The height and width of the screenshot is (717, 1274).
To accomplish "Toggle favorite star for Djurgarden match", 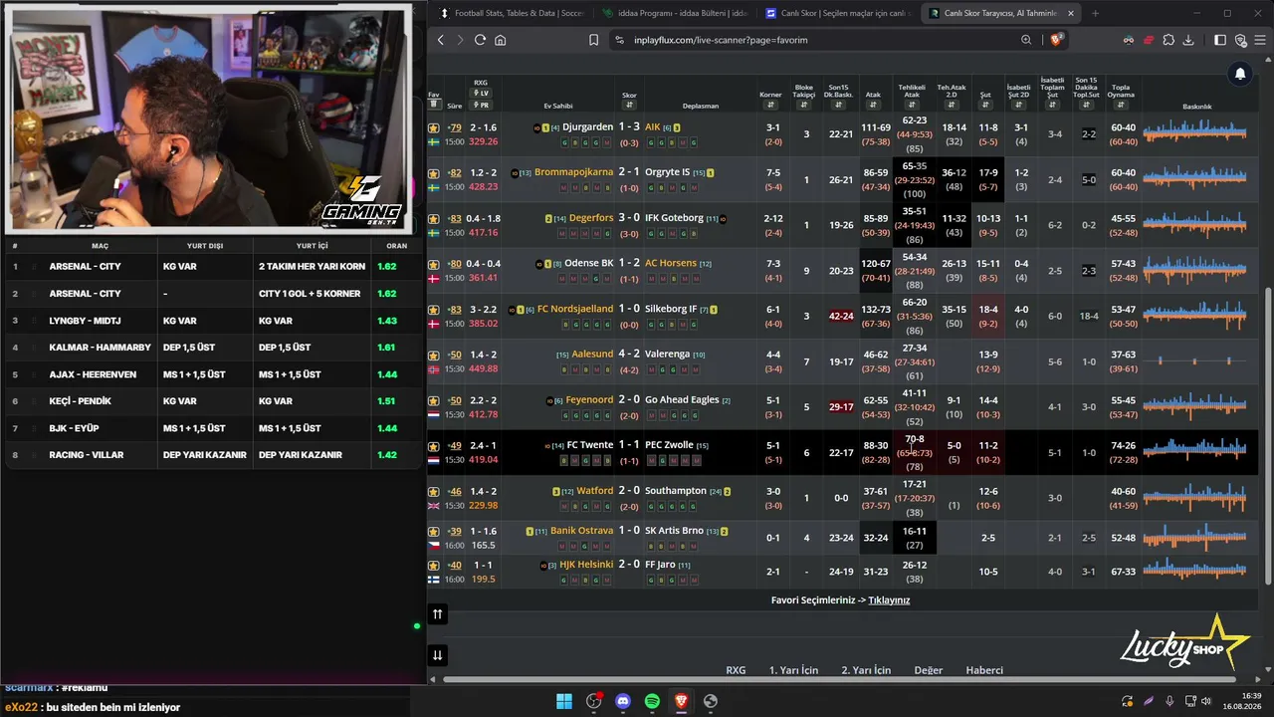I will (433, 128).
